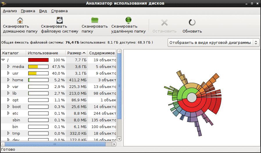Open the Справка menu
This screenshot has width=261, height=153.
pos(59,11)
